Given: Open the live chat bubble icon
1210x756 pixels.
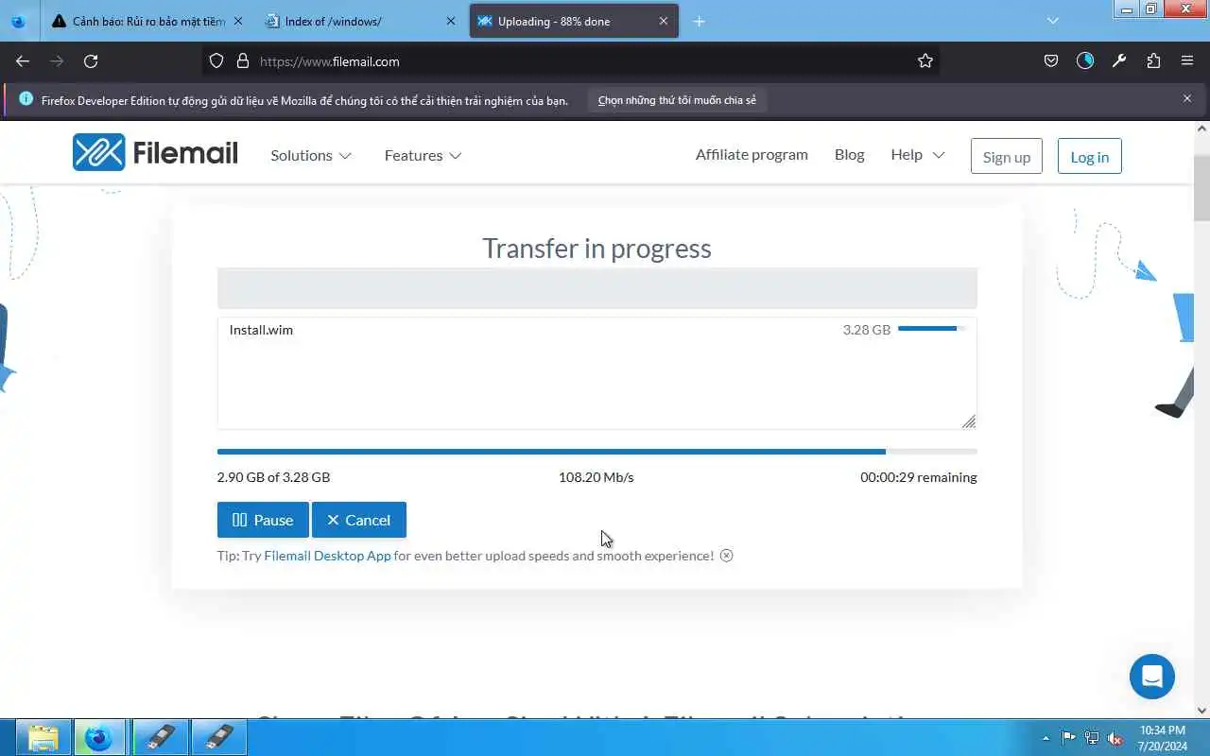Looking at the screenshot, I should point(1152,677).
